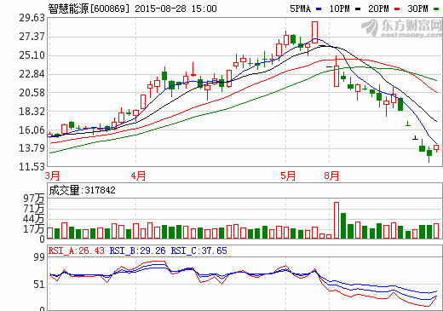Click the 51 label on RSI axis
Viewport: 443px width, 311px height.
(x=39, y=285)
